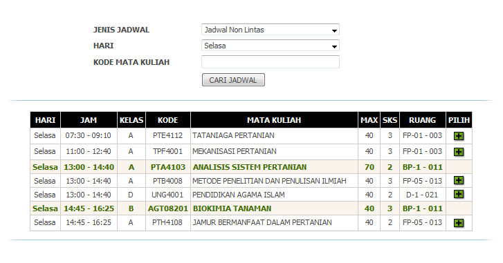
Task: Focus the KODE MATA KULIAH input field
Action: coord(271,61)
